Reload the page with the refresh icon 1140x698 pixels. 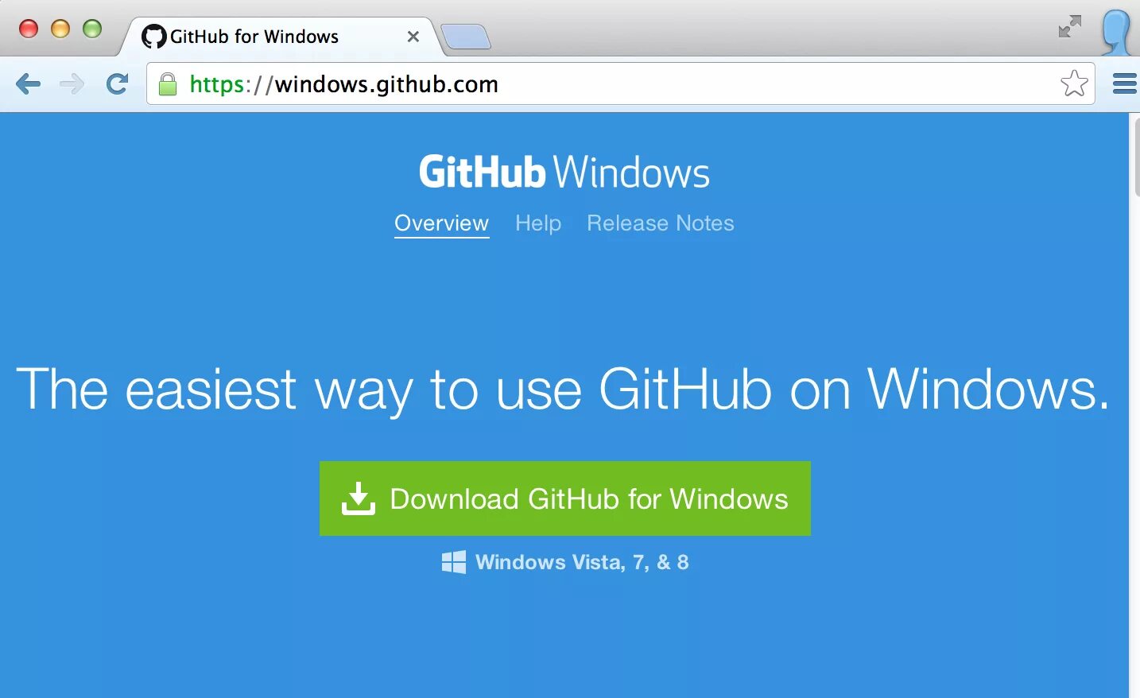(x=118, y=83)
